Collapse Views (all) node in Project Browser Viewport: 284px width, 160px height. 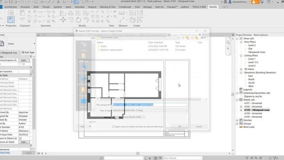point(237,39)
